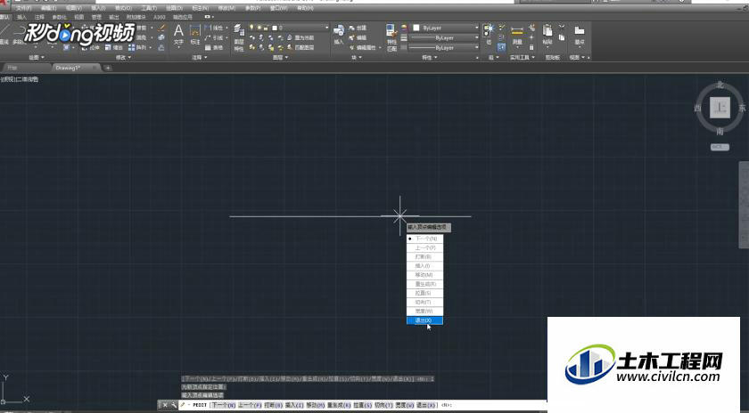
Task: Choose 插入(I) in the vertex edit menu
Action: click(x=425, y=266)
